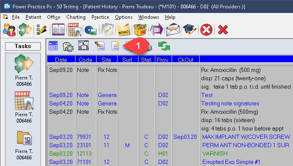Select 'MAX IMPLANT W/COVER SCREW' procedure

(246, 137)
